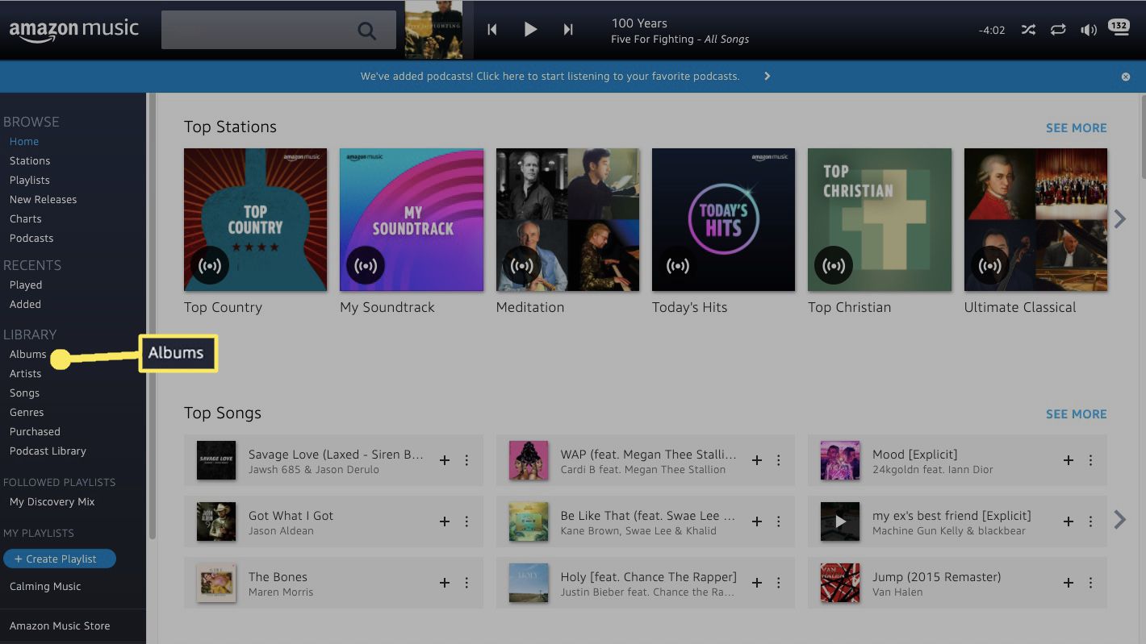This screenshot has height=644, width=1146.
Task: Open Artists in the library
Action: point(25,373)
